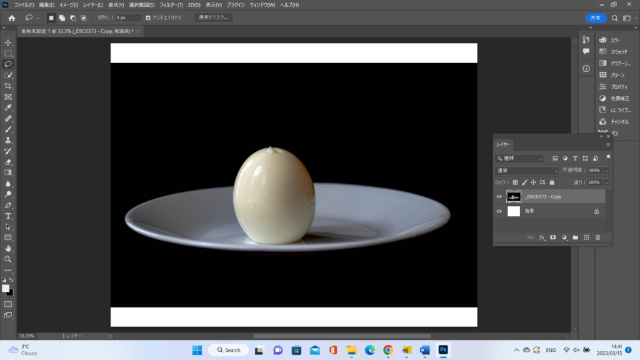Click the 選択とマスク... button
Screen dimensions: 640x360
[x=213, y=18]
